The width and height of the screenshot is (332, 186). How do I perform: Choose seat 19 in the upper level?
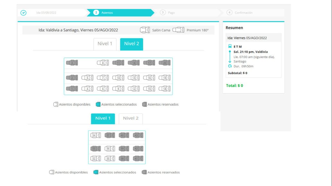[164, 78]
